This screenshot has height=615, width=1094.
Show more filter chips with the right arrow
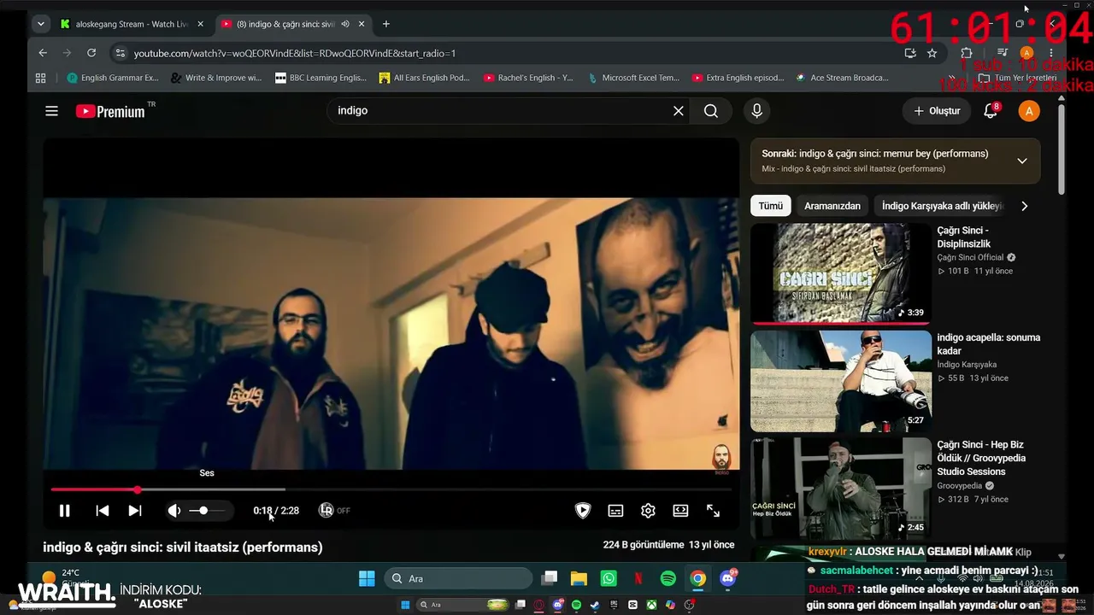click(1025, 206)
